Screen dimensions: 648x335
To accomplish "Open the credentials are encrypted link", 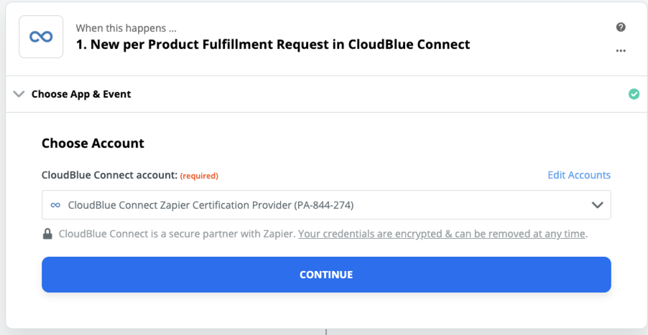I will tap(443, 234).
